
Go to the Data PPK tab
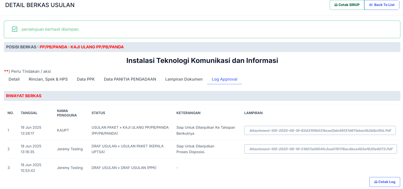[86, 79]
